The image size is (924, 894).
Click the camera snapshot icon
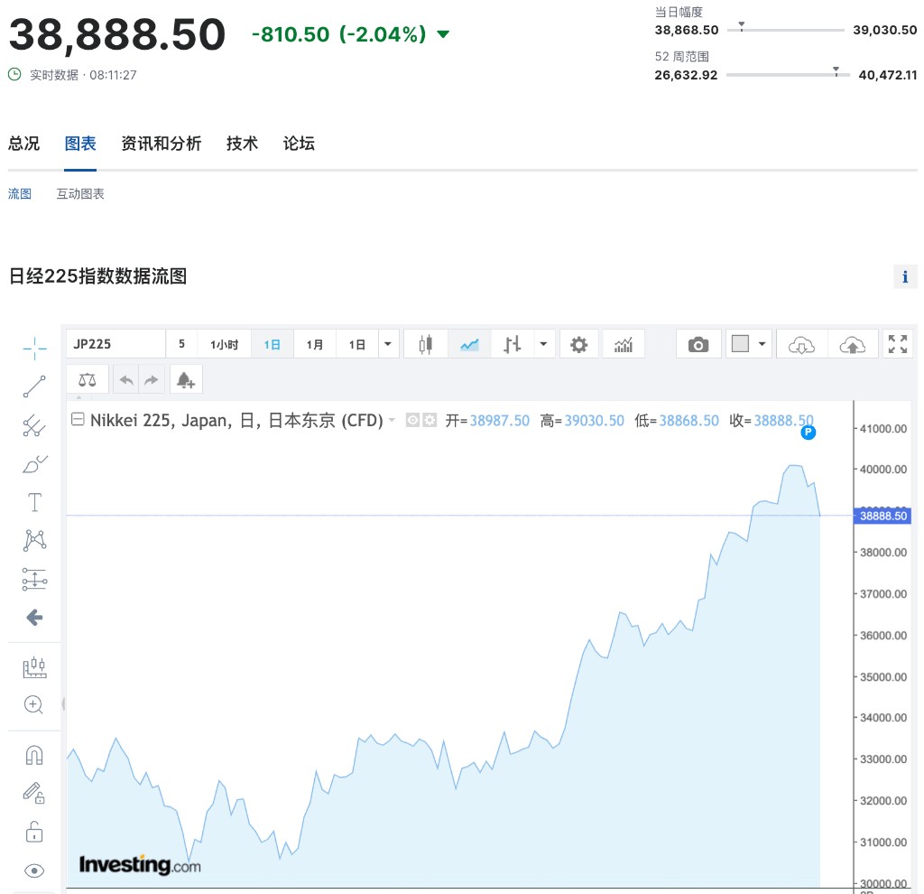(x=698, y=344)
